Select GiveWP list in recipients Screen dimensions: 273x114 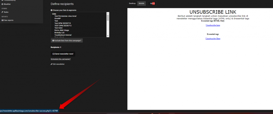58,19
